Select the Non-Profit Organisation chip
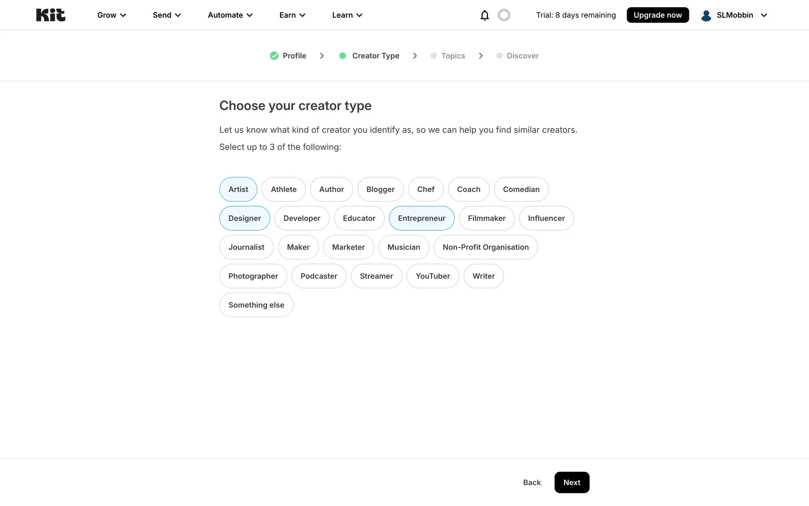Screen dimensions: 809x506 click(x=485, y=247)
